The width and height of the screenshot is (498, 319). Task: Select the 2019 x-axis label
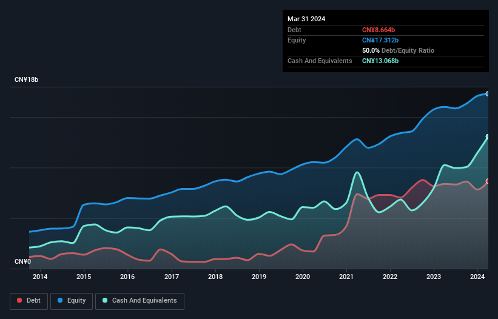point(259,277)
